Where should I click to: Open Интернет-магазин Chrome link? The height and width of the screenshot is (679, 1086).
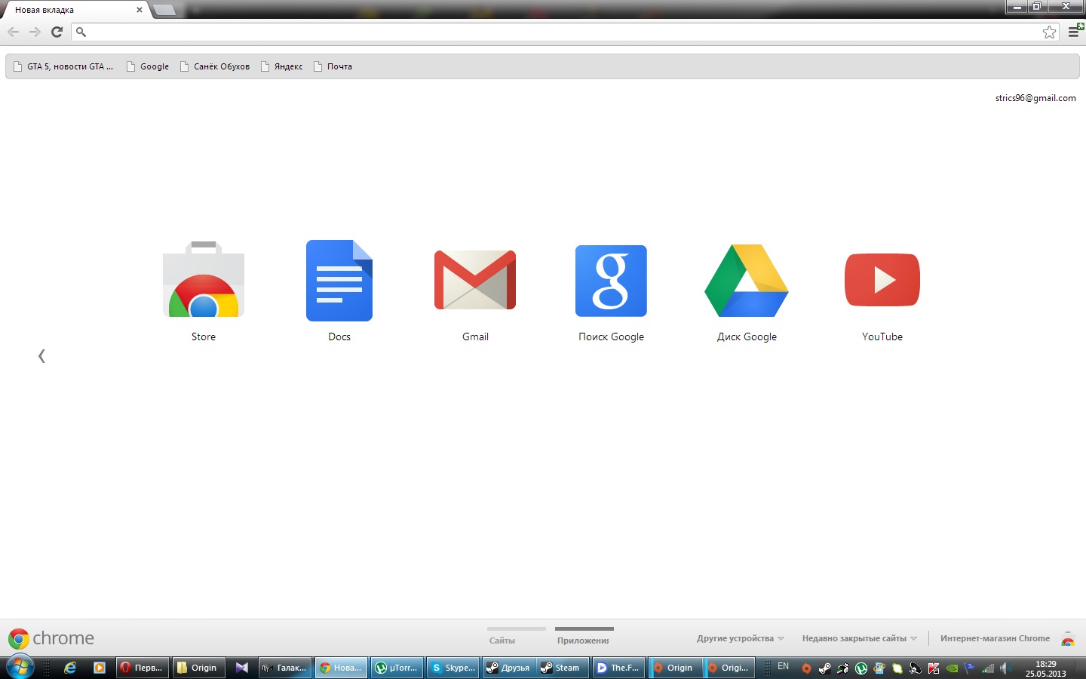pos(995,638)
